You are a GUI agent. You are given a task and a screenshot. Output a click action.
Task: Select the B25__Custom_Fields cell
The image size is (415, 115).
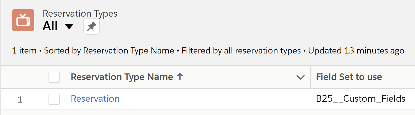[361, 99]
